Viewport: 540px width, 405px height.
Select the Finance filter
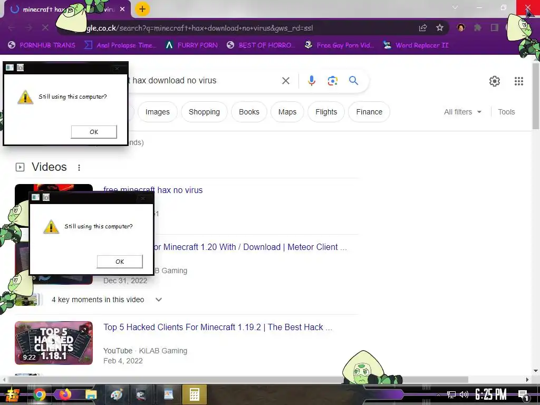pyautogui.click(x=369, y=112)
